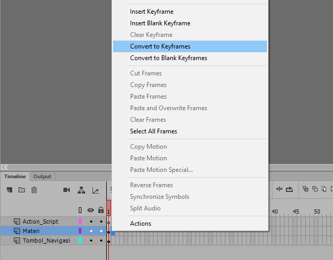Click Copy Motion menu entry
The height and width of the screenshot is (260, 333).
click(x=190, y=147)
